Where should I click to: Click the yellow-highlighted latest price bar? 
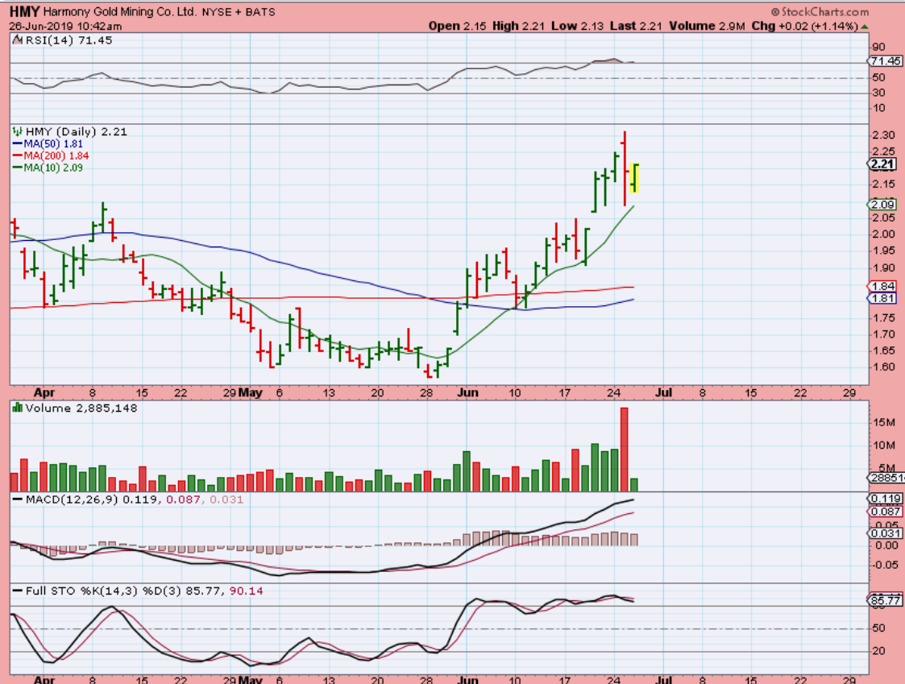(633, 178)
